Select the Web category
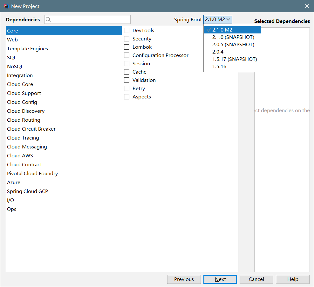This screenshot has width=314, height=287. 12,40
